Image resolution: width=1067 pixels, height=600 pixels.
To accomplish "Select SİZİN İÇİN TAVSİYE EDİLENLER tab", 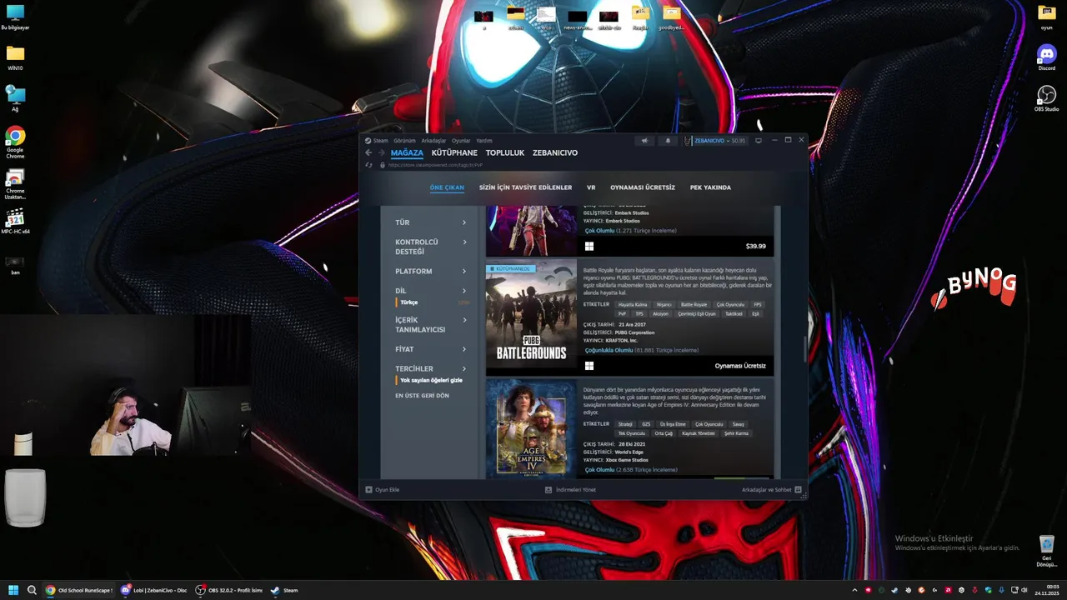I will (x=525, y=187).
